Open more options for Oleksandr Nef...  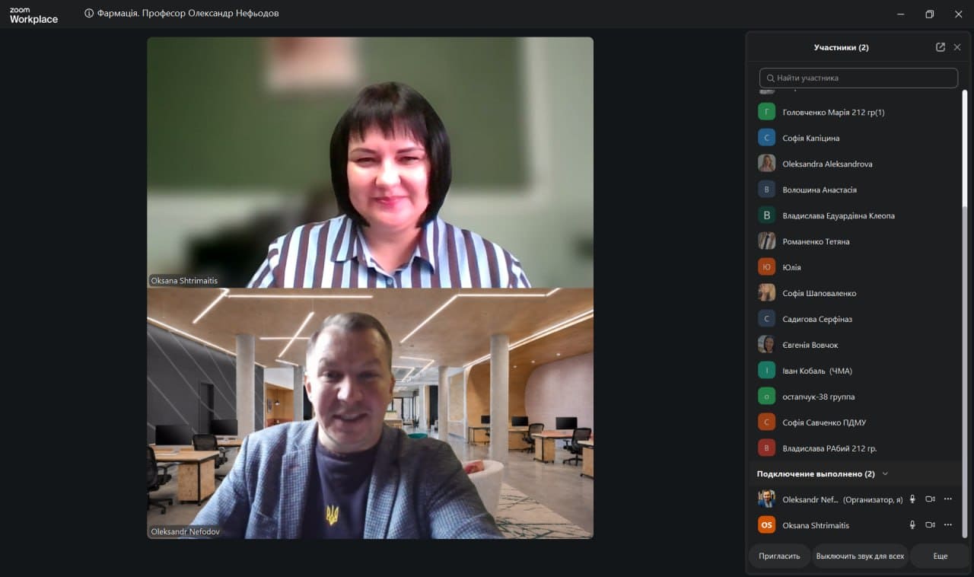click(x=948, y=499)
